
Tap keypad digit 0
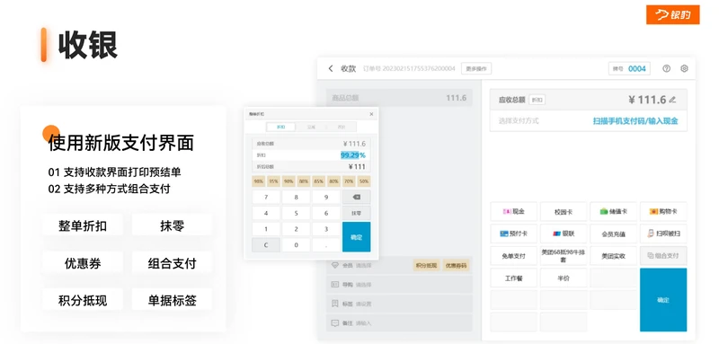tap(297, 245)
